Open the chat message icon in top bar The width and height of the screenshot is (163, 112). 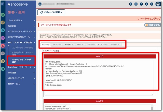pos(146,4)
